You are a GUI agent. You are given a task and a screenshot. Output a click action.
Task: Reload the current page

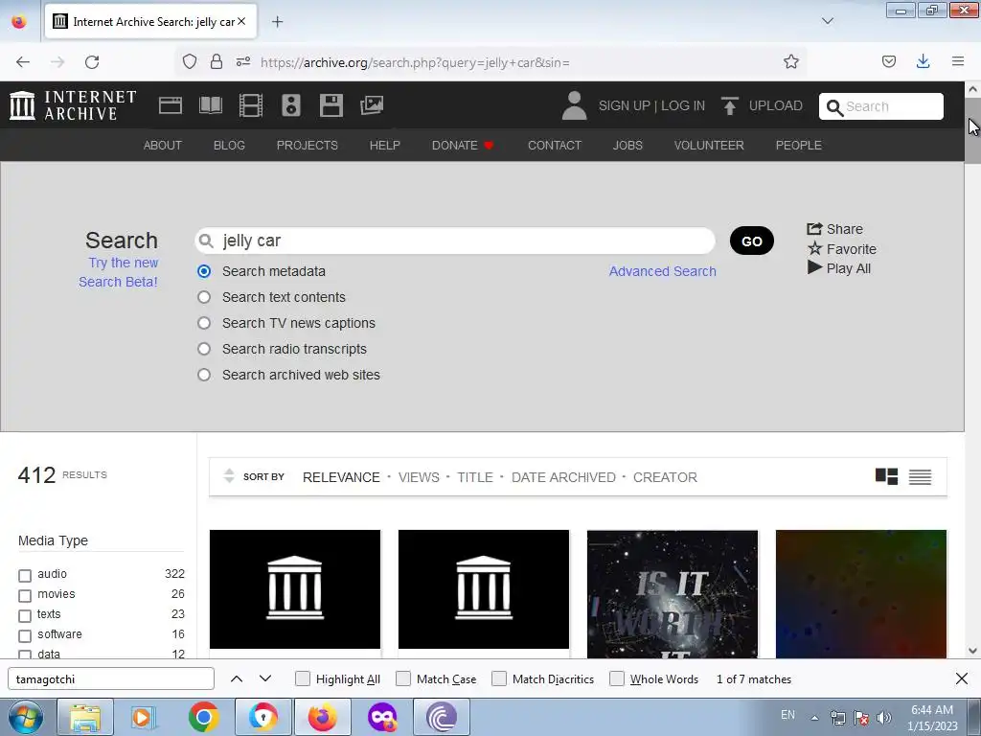click(x=92, y=62)
